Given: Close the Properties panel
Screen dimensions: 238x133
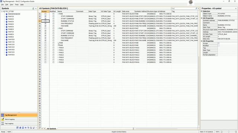Looking at the screenshot, I should click(236, 8).
